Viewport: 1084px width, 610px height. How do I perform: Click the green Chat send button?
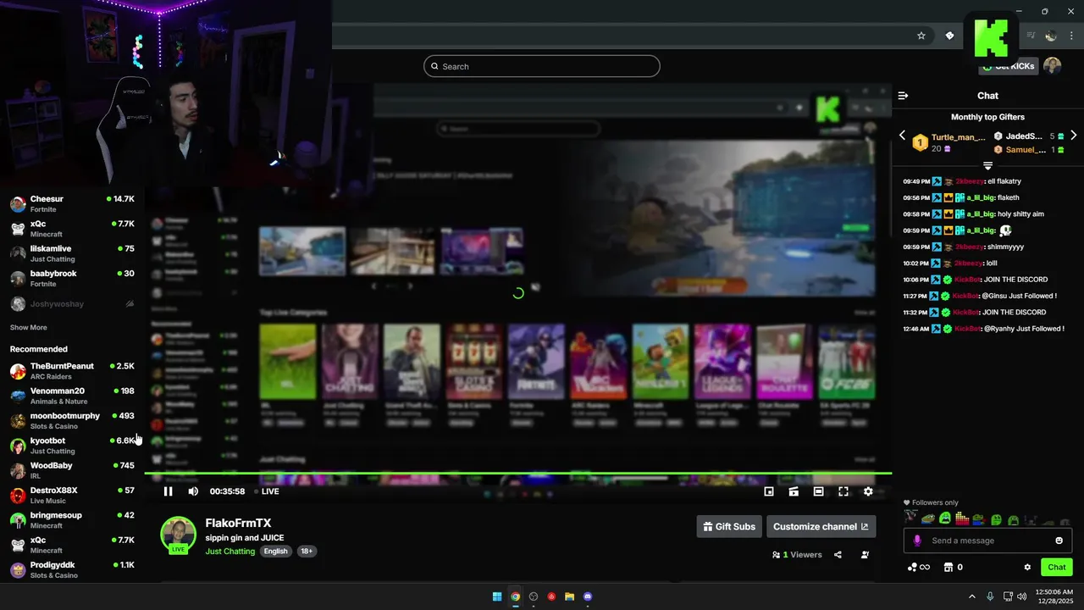pos(1057,568)
